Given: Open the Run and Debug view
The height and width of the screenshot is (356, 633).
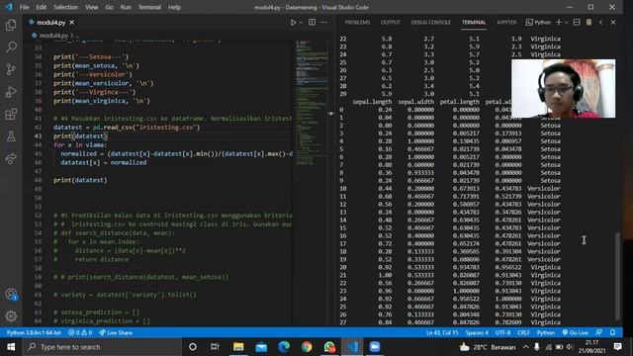Looking at the screenshot, I should [x=11, y=92].
